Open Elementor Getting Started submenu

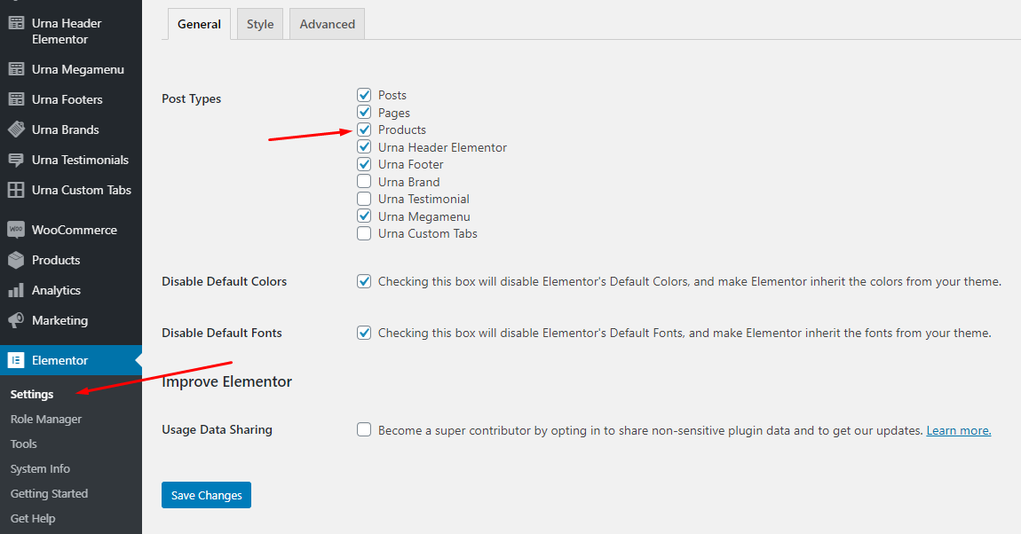(49, 493)
